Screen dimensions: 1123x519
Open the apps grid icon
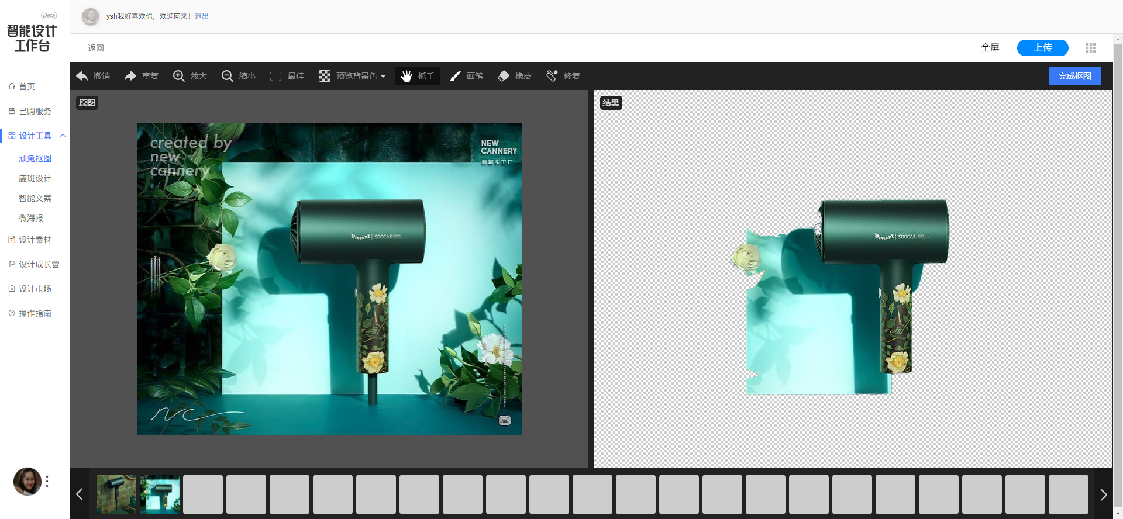tap(1091, 48)
